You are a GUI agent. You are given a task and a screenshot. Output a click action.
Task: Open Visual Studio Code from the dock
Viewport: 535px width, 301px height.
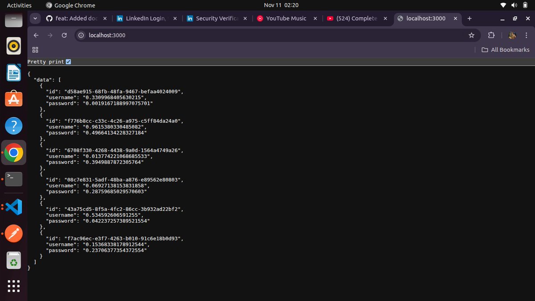click(x=13, y=206)
